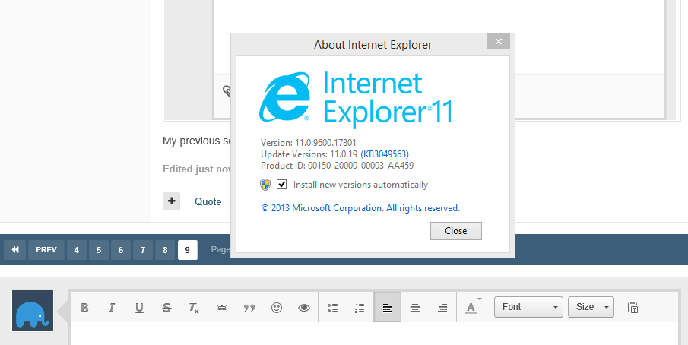Open the KB3049563 update link
688x345 pixels.
(x=385, y=154)
